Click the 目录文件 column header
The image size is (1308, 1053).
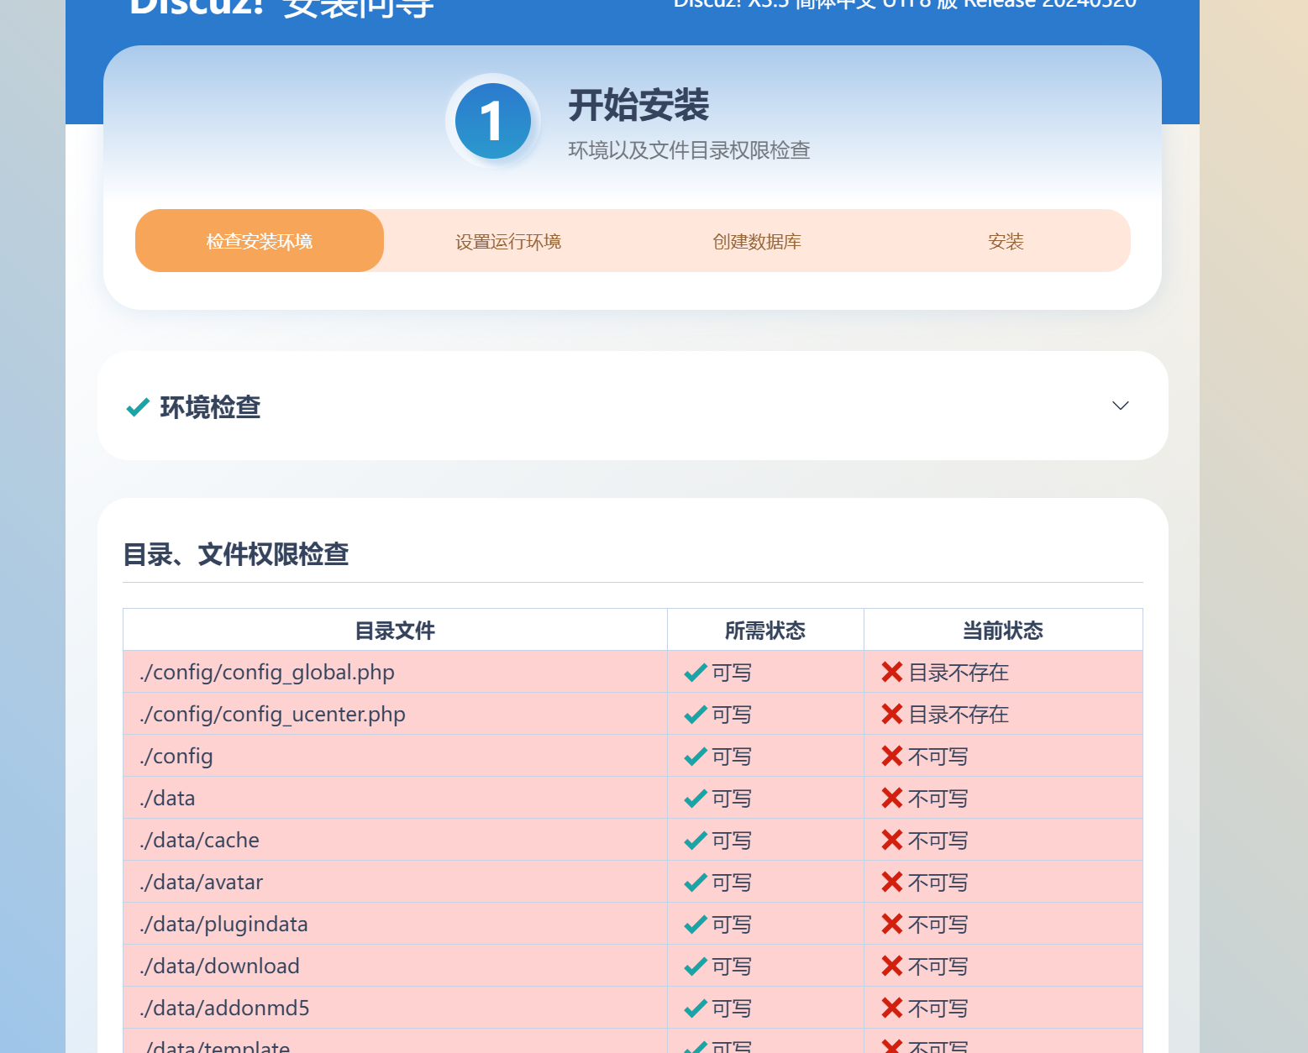pos(395,630)
